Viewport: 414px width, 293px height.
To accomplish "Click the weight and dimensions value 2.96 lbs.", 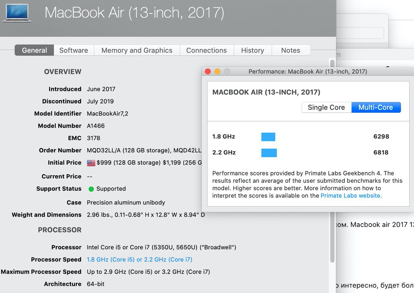I will (146, 215).
